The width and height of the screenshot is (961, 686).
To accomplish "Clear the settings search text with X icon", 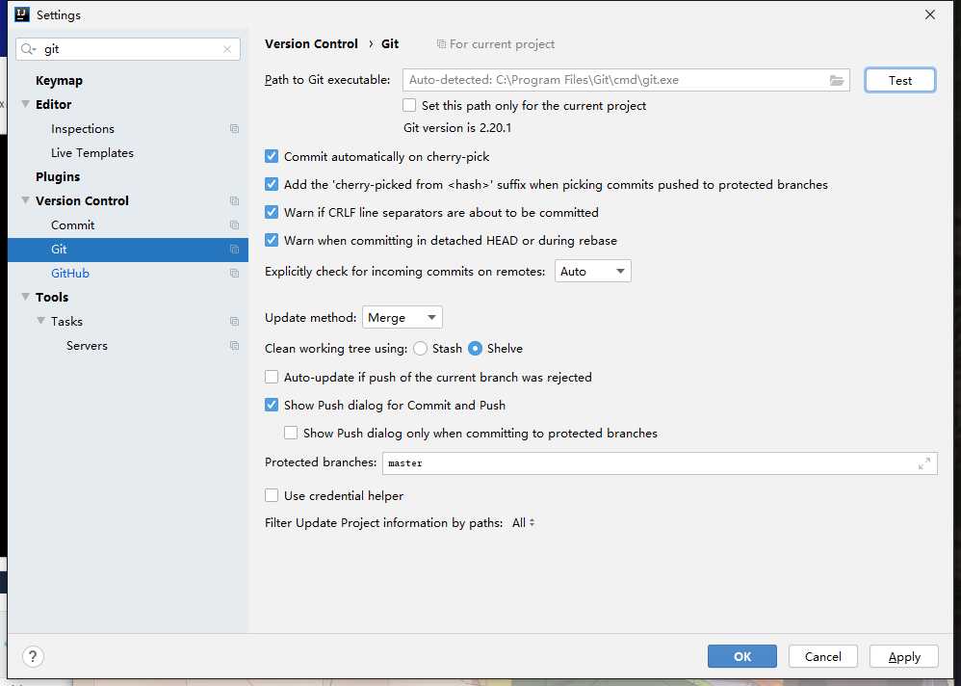I will (227, 49).
